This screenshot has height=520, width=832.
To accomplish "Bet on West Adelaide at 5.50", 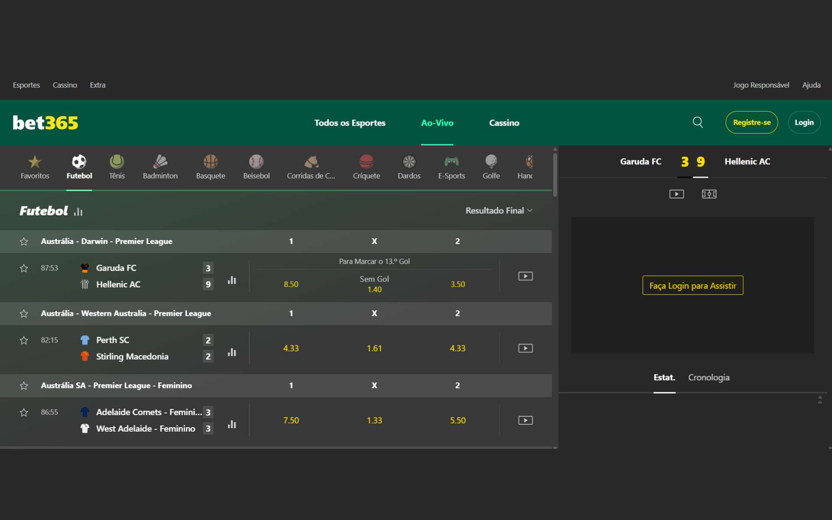I will coord(458,420).
